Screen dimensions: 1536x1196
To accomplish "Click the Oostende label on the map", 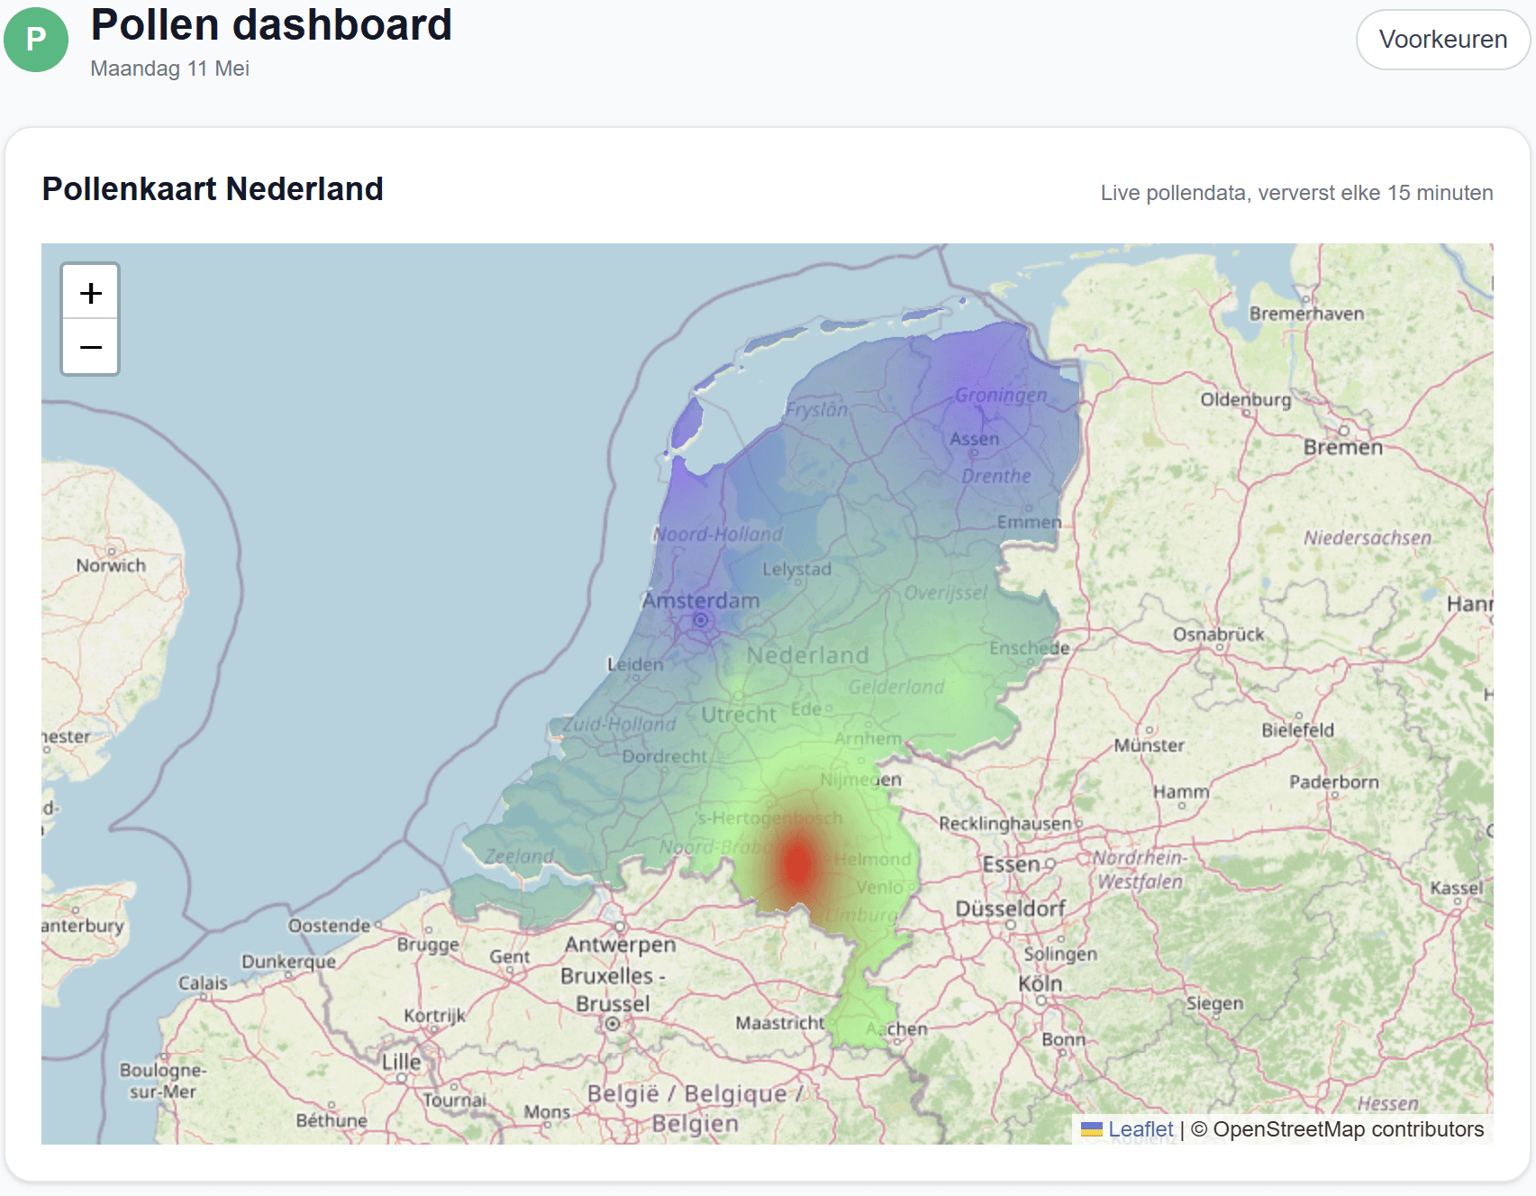I will (329, 926).
